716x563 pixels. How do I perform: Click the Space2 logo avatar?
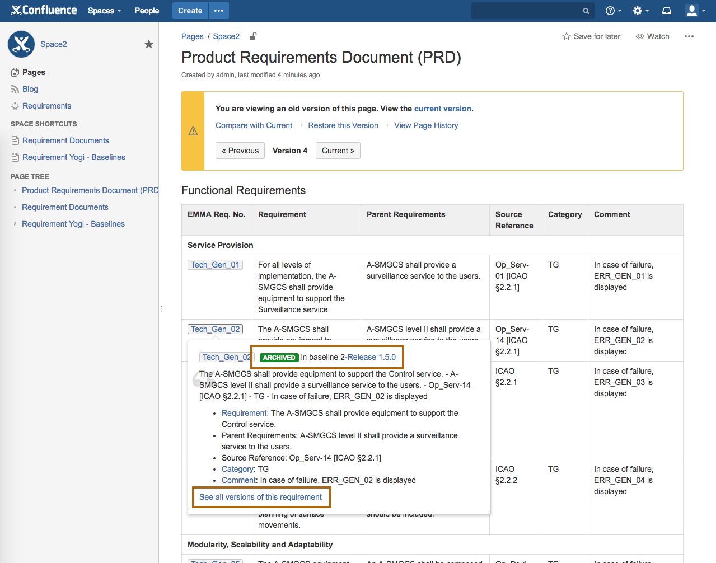point(21,44)
